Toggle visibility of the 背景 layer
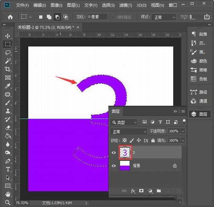This screenshot has width=214, height=207. tap(114, 166)
